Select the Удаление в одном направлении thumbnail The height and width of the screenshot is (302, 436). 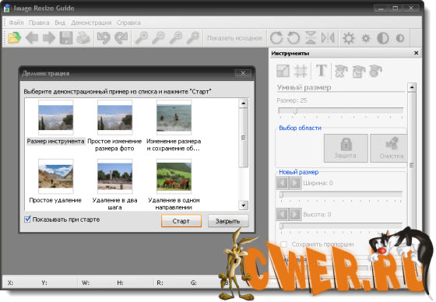pos(174,176)
